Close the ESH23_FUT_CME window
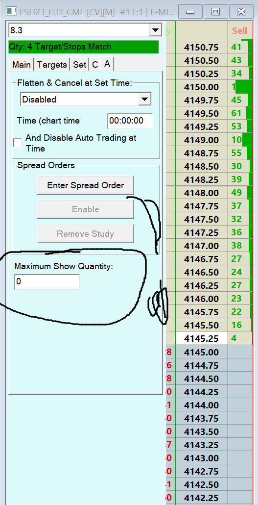The image size is (258, 505). (x=241, y=12)
